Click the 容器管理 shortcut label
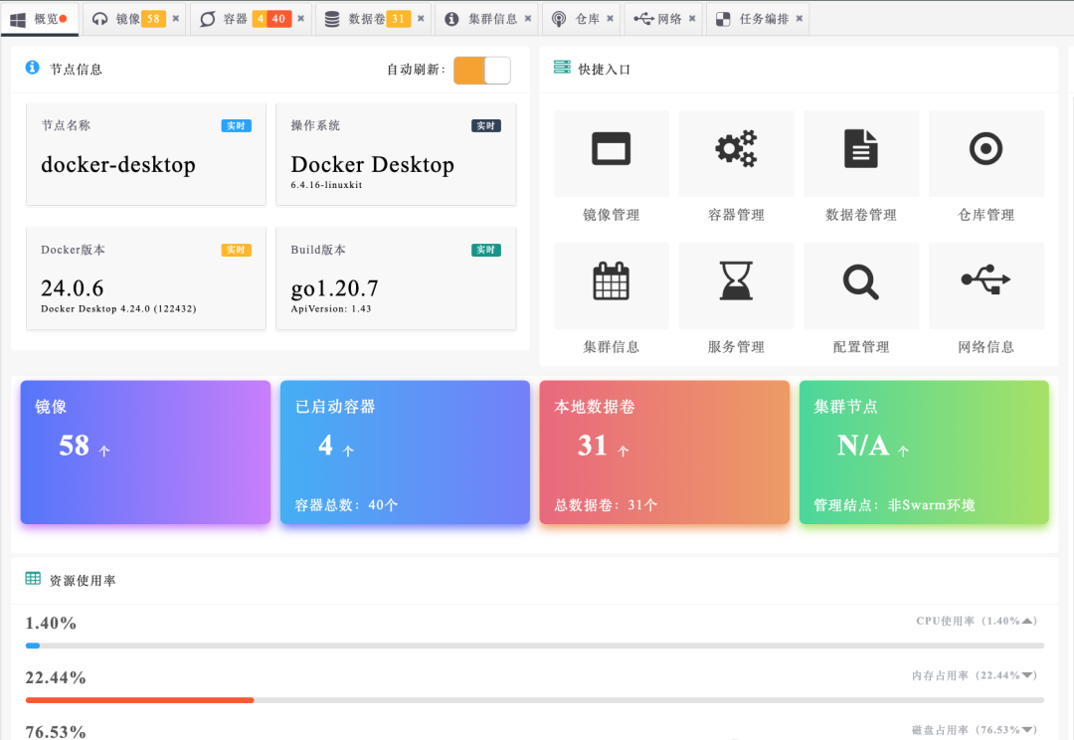This screenshot has height=740, width=1074. coord(736,215)
